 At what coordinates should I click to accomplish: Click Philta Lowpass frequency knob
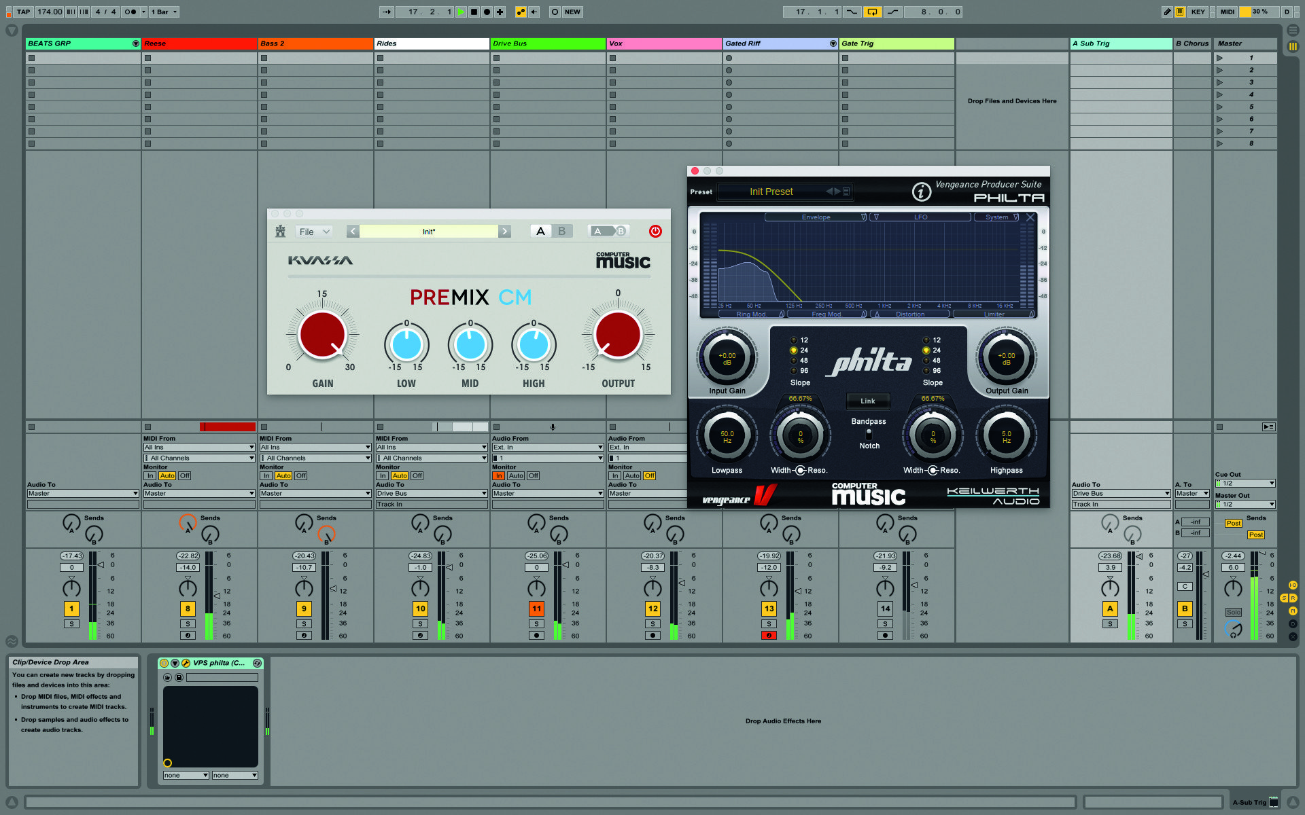(727, 435)
